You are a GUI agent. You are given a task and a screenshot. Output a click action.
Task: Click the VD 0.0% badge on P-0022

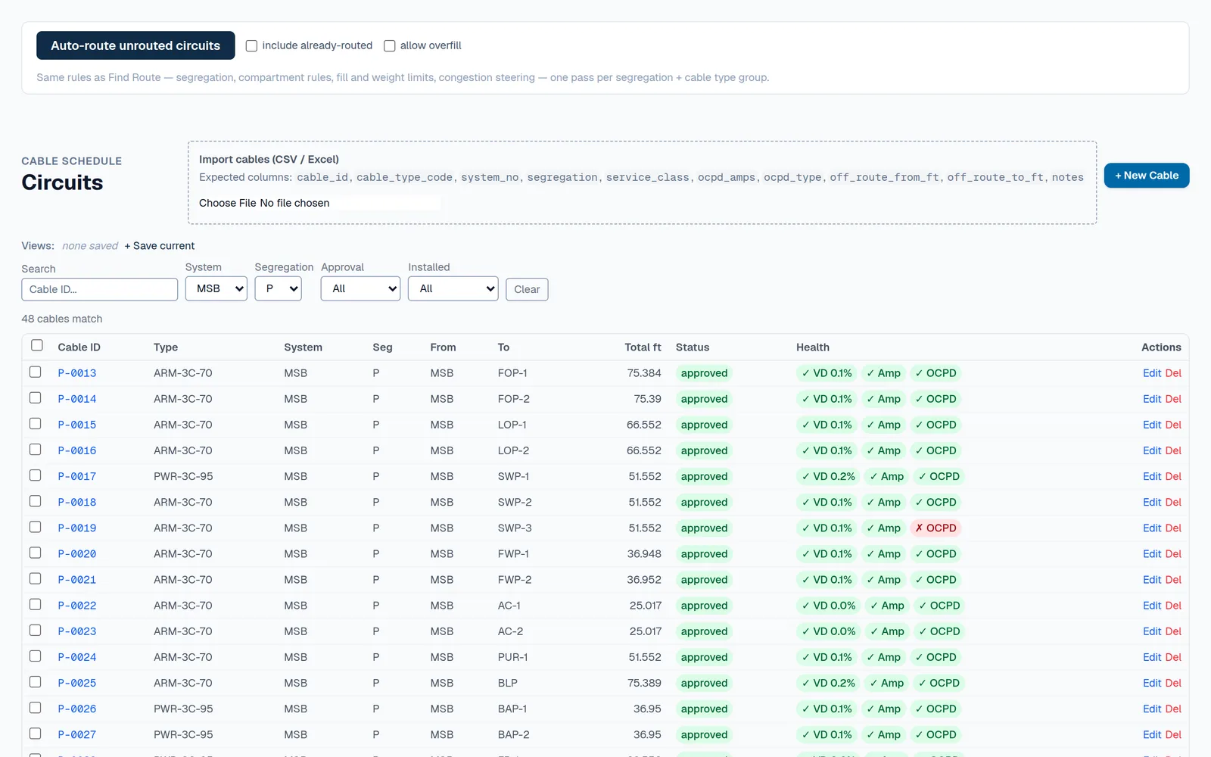click(828, 606)
